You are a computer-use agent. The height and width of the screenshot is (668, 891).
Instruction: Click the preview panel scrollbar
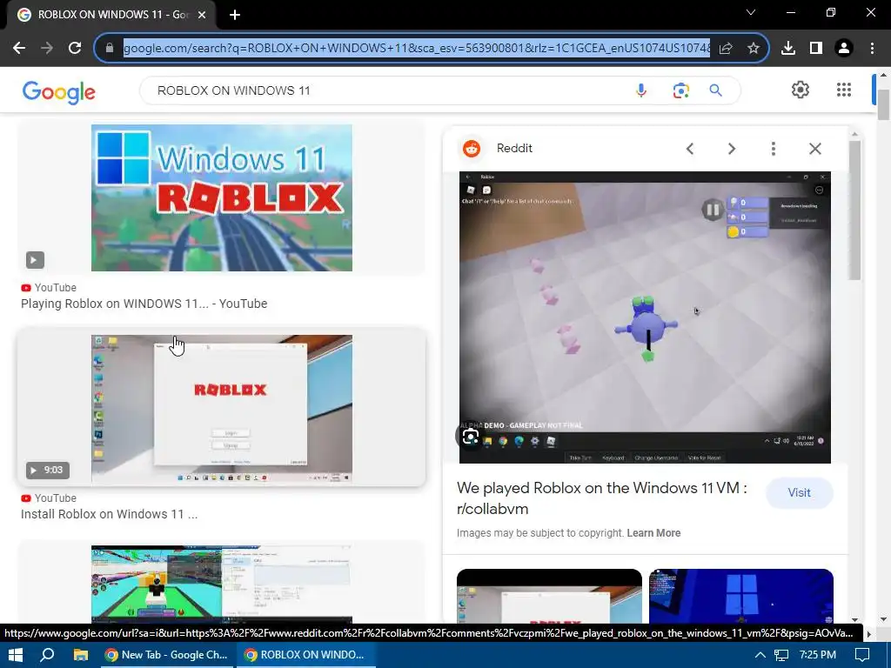[x=854, y=210]
